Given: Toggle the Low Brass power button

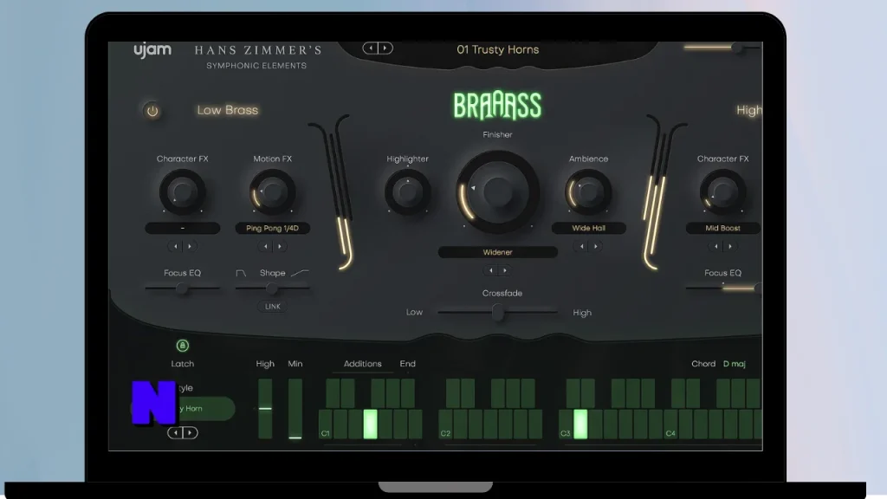Looking at the screenshot, I should [x=152, y=111].
